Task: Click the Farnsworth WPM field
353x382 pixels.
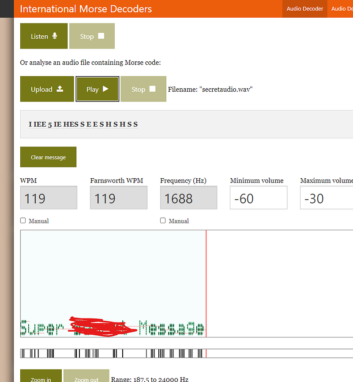Action: tap(119, 198)
